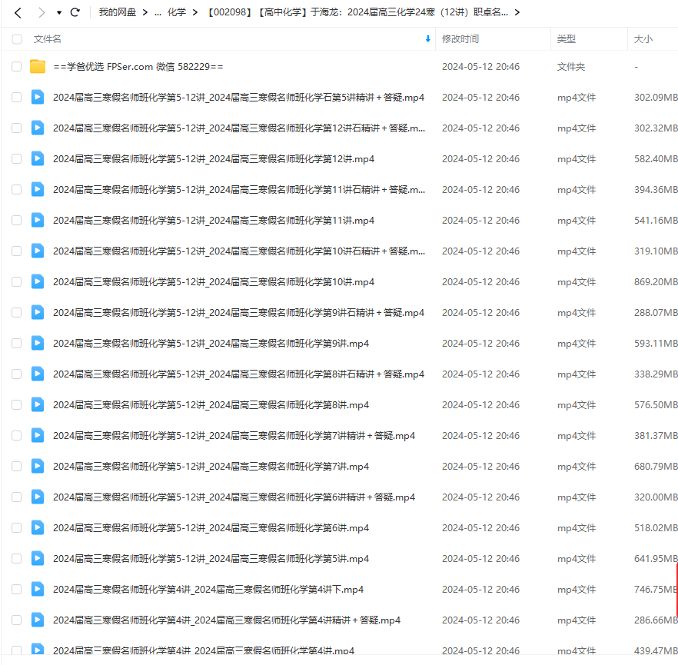Screen dimensions: 678x665
Task: Click video icon of 第10讲.mp4
Action: point(38,281)
